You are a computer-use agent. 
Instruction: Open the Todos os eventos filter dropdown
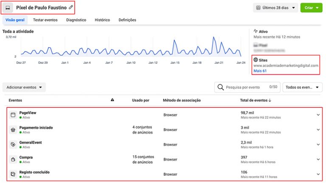coord(302,87)
